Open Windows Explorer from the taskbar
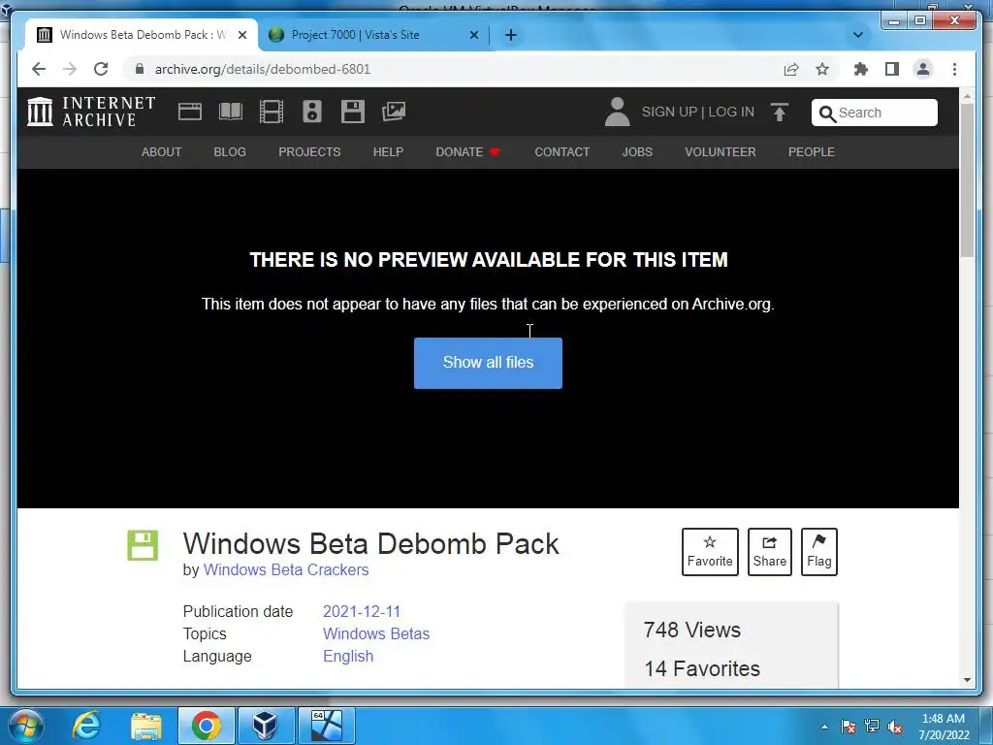Screen dimensions: 993x745 146,726
